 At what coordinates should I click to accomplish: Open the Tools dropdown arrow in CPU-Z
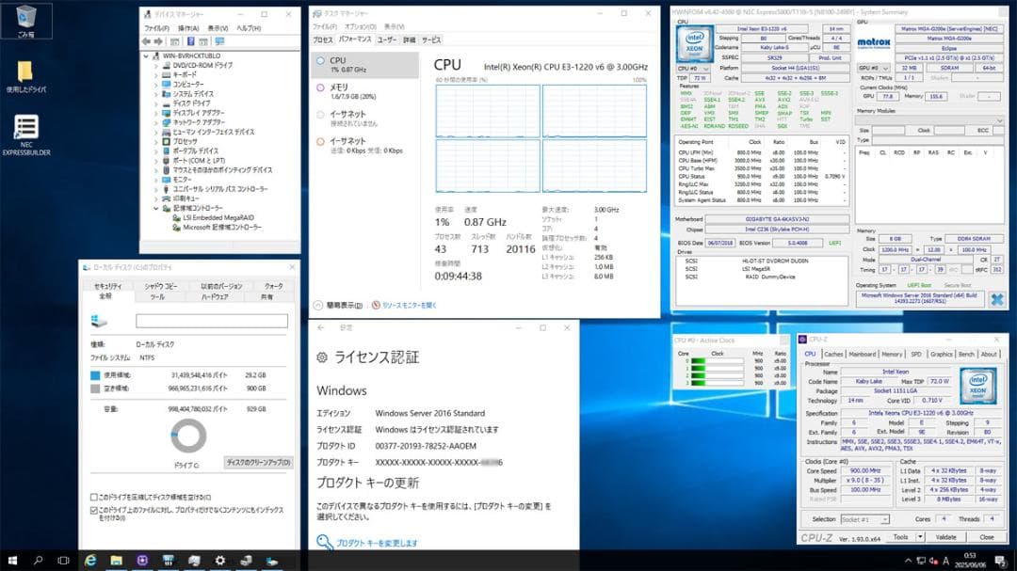[x=920, y=536]
